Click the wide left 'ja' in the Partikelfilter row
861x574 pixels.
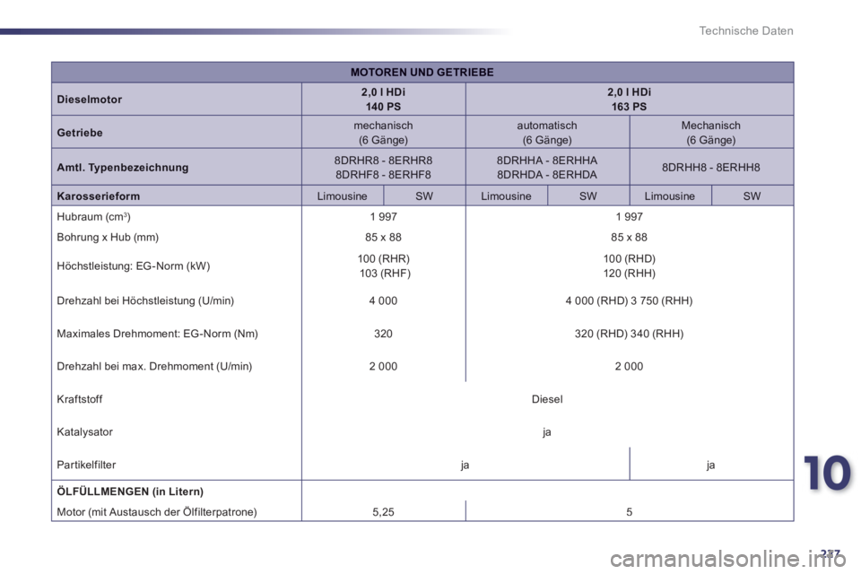(x=465, y=465)
